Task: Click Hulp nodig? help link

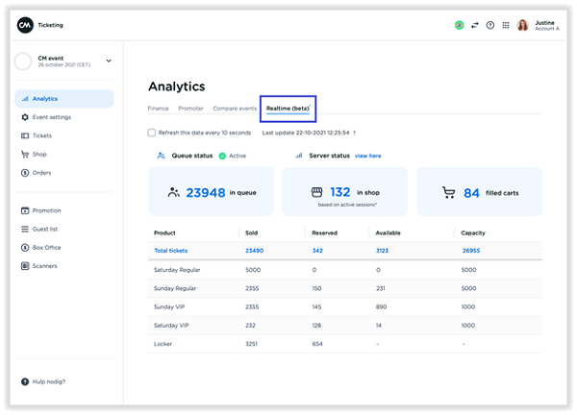Action: point(48,381)
